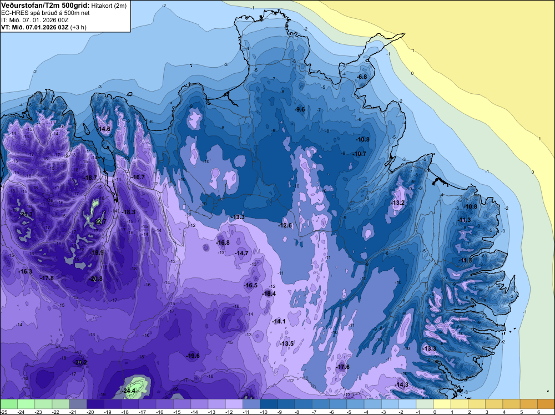Click the -14.1 temperature value
Screen dimensions: 555x415
click(279, 321)
